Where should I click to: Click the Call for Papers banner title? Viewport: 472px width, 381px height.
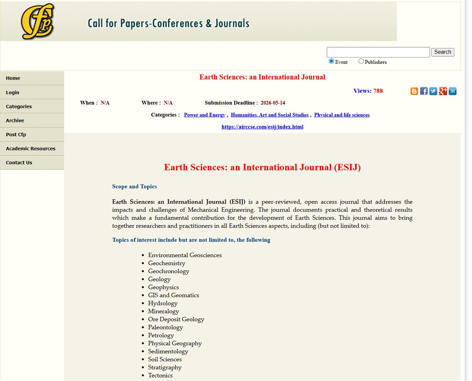168,23
